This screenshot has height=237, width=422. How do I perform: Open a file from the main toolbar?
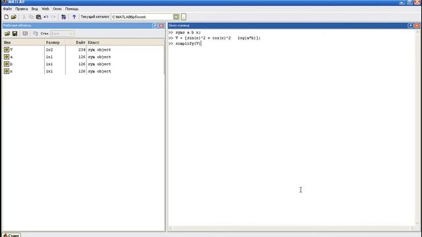click(14, 17)
